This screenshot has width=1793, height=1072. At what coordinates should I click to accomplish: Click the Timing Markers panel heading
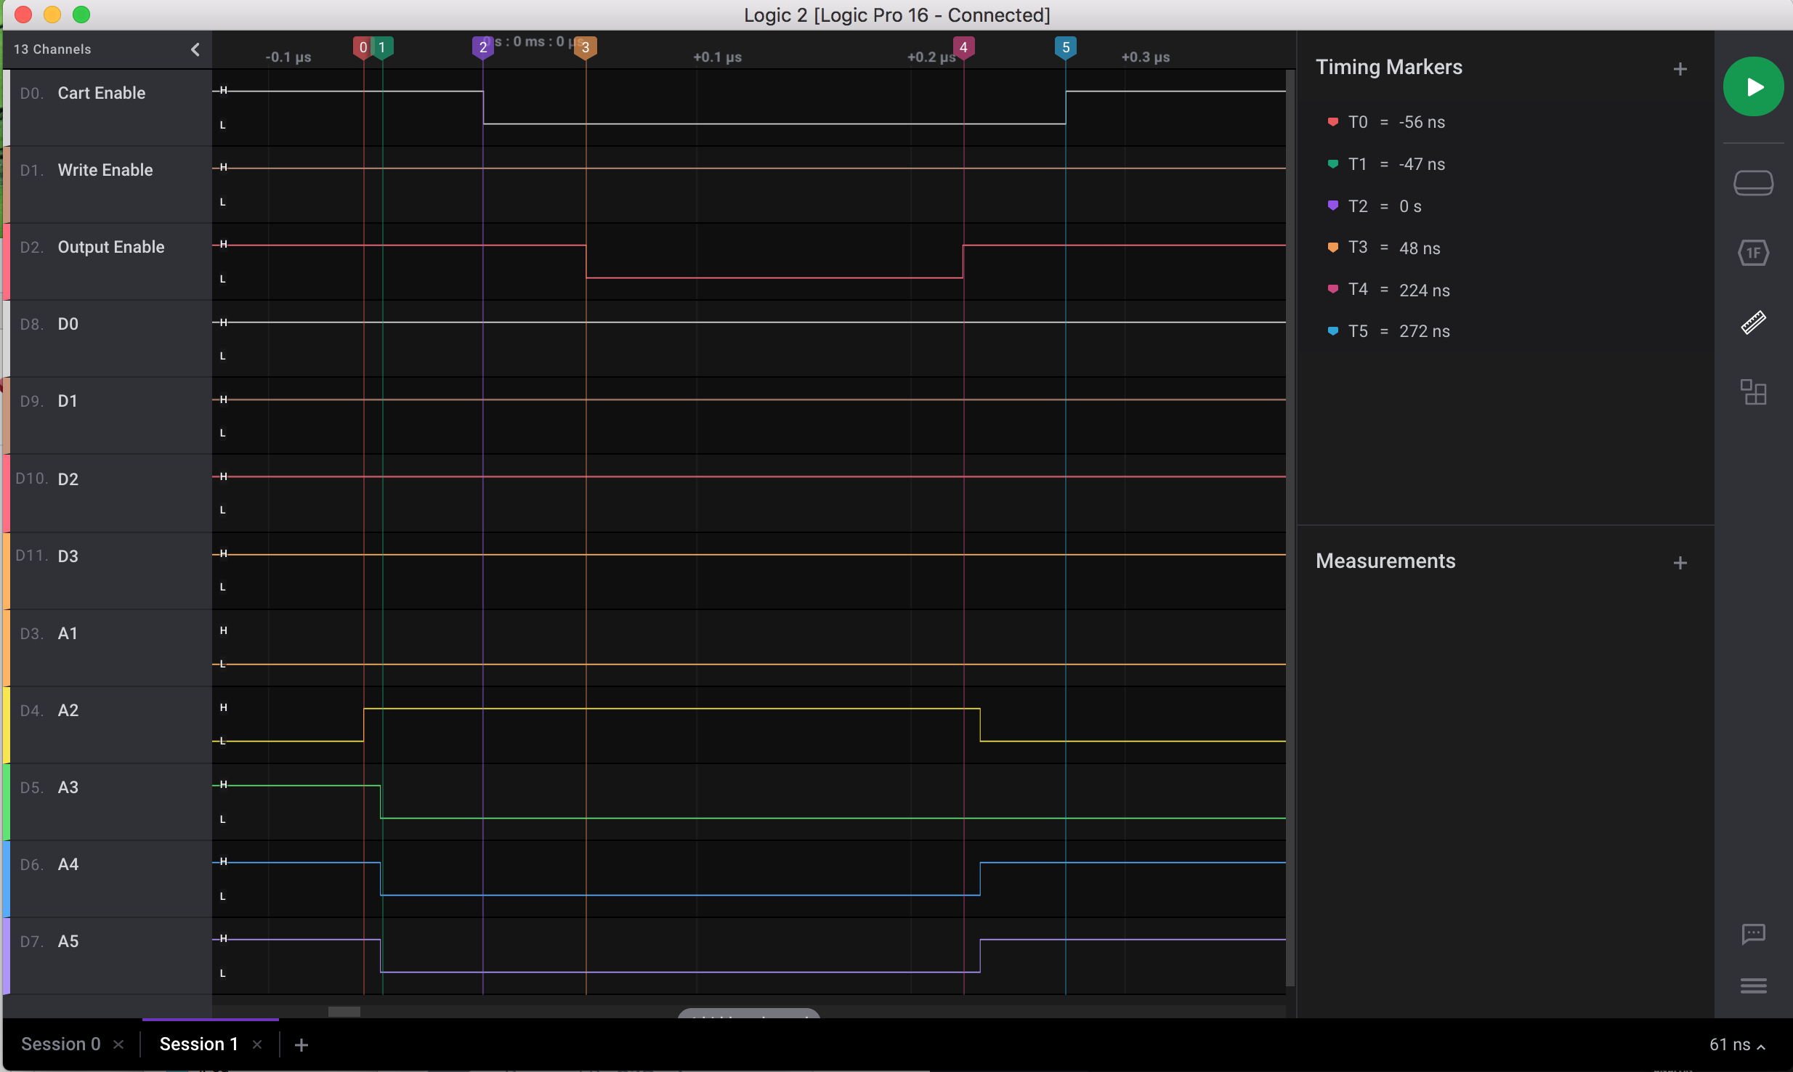pyautogui.click(x=1388, y=67)
